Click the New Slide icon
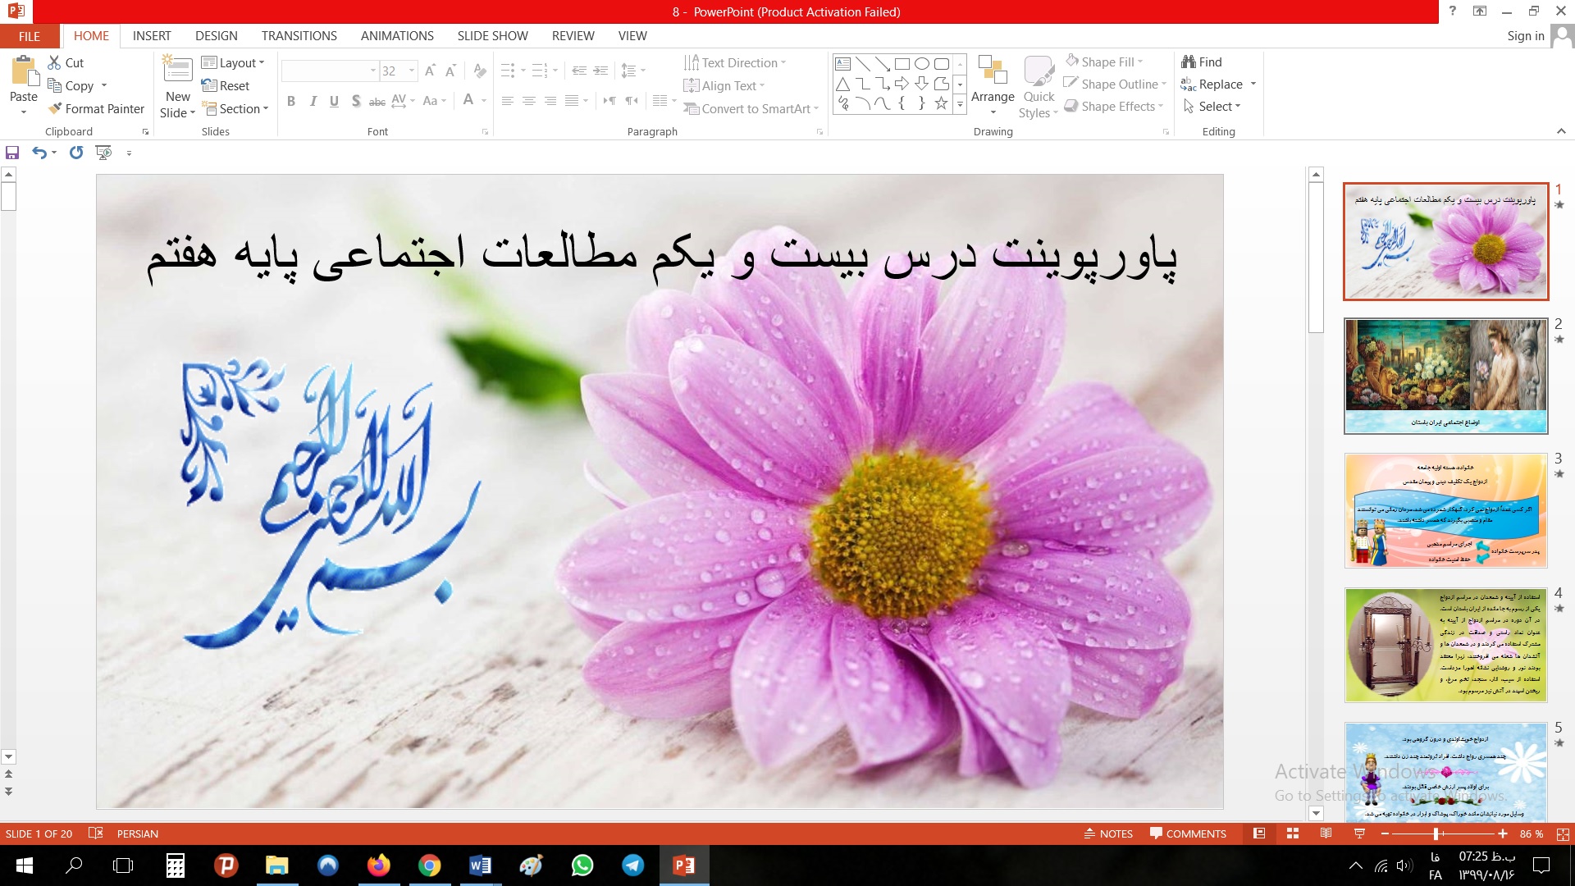 click(178, 69)
